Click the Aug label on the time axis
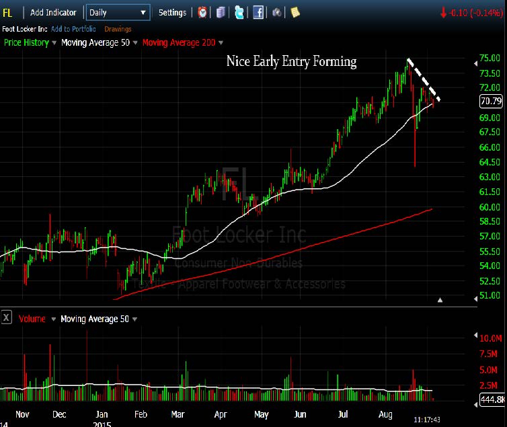Screen dimensions: 507x427 [385, 414]
